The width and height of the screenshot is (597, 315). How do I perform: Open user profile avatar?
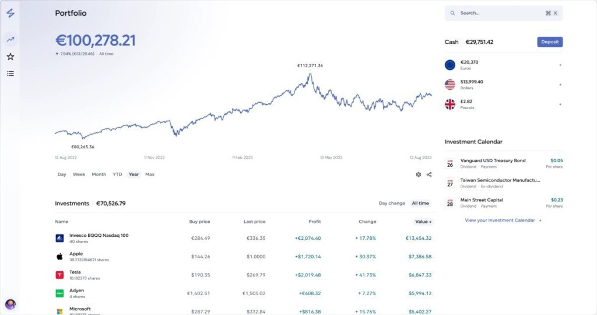pyautogui.click(x=10, y=304)
